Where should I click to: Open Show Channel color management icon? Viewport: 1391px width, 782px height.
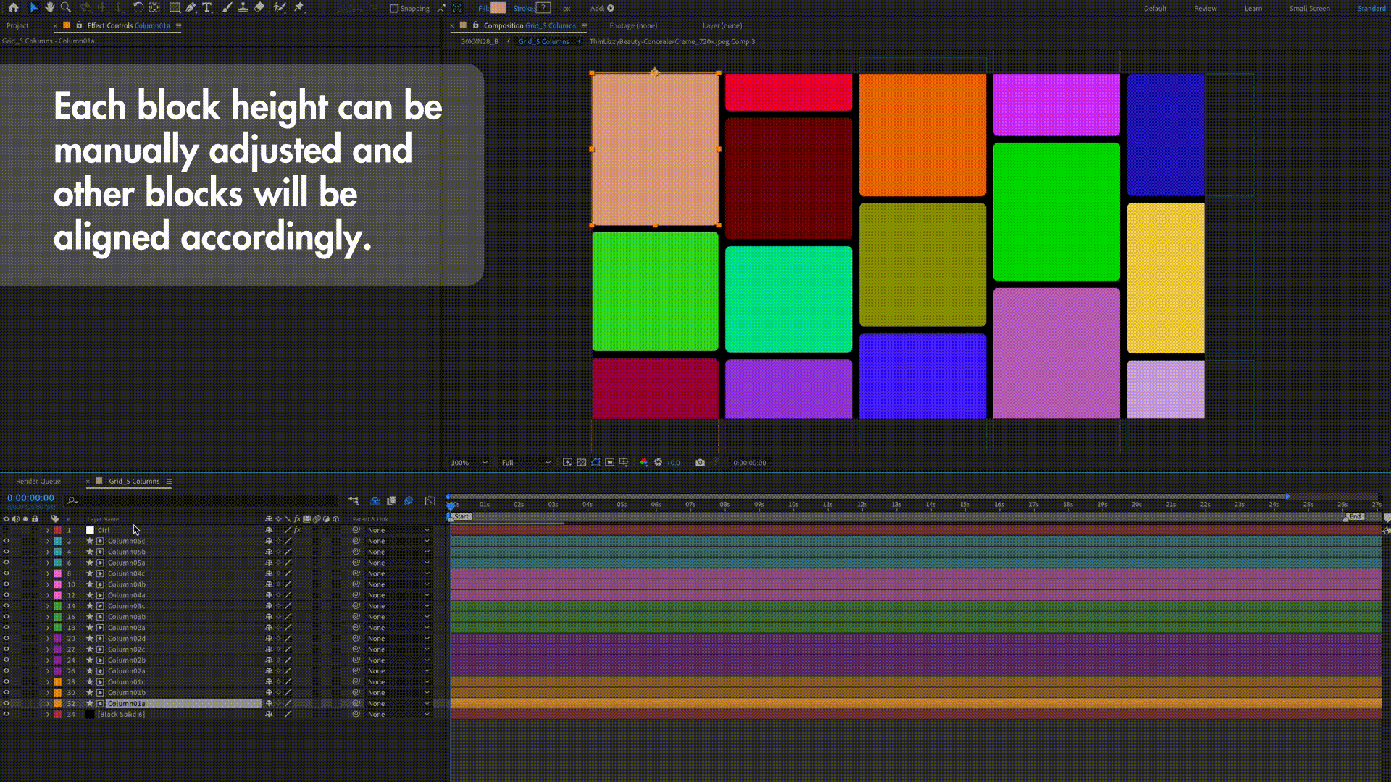point(643,462)
